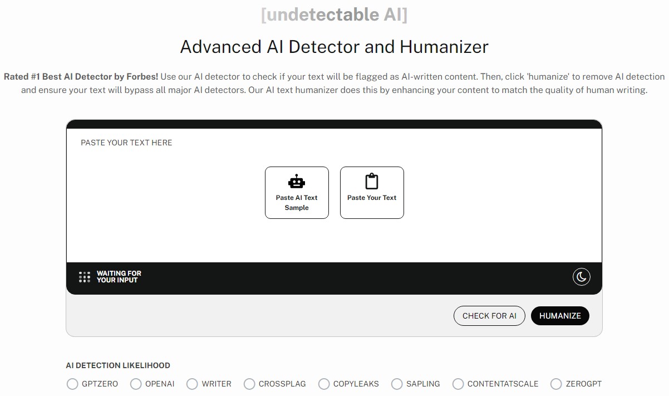
Task: Click the clipboard paste icon
Action: 372,182
